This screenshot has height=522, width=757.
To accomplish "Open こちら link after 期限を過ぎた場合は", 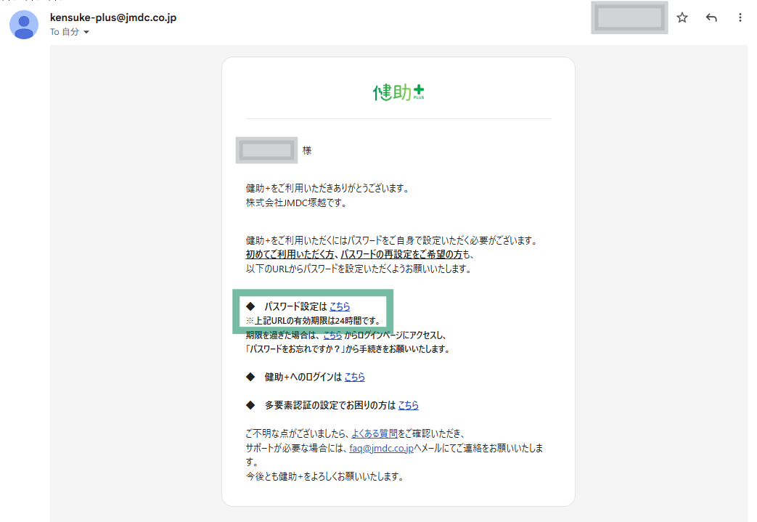I will tap(332, 335).
